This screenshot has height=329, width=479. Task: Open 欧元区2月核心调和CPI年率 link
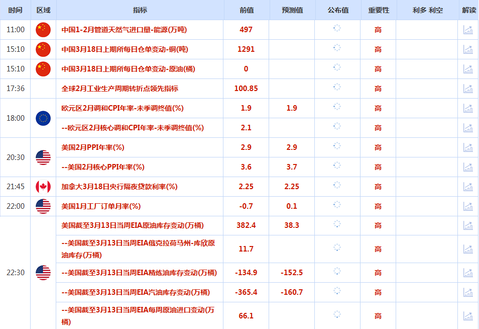[x=133, y=128]
